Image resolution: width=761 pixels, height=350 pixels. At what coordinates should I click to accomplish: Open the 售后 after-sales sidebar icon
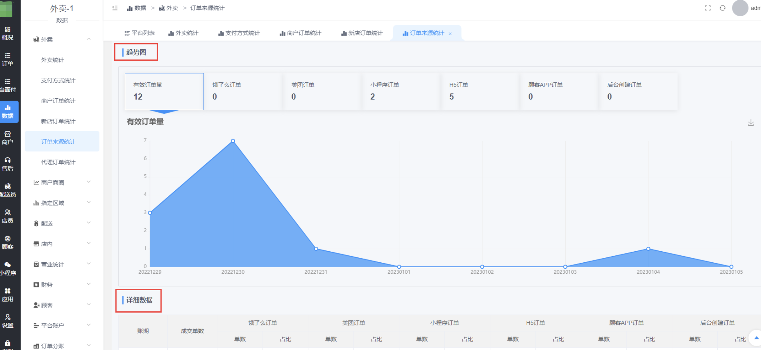pos(8,164)
